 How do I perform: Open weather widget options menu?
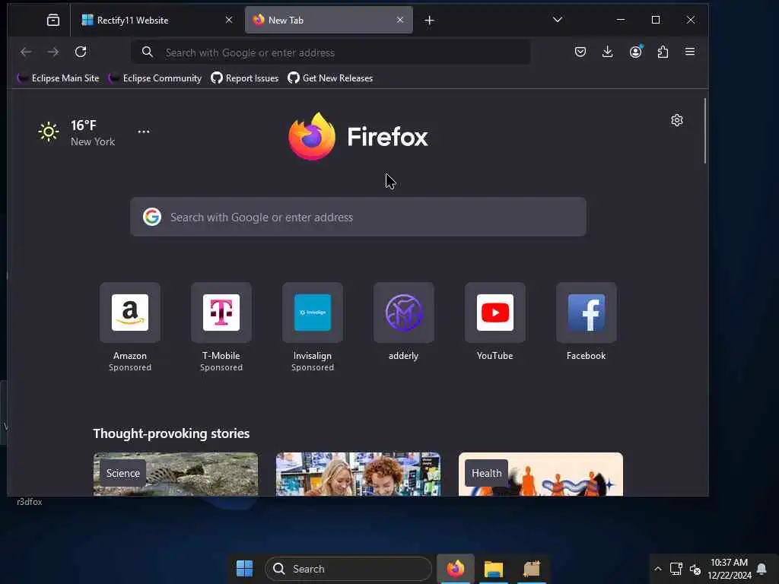(144, 132)
